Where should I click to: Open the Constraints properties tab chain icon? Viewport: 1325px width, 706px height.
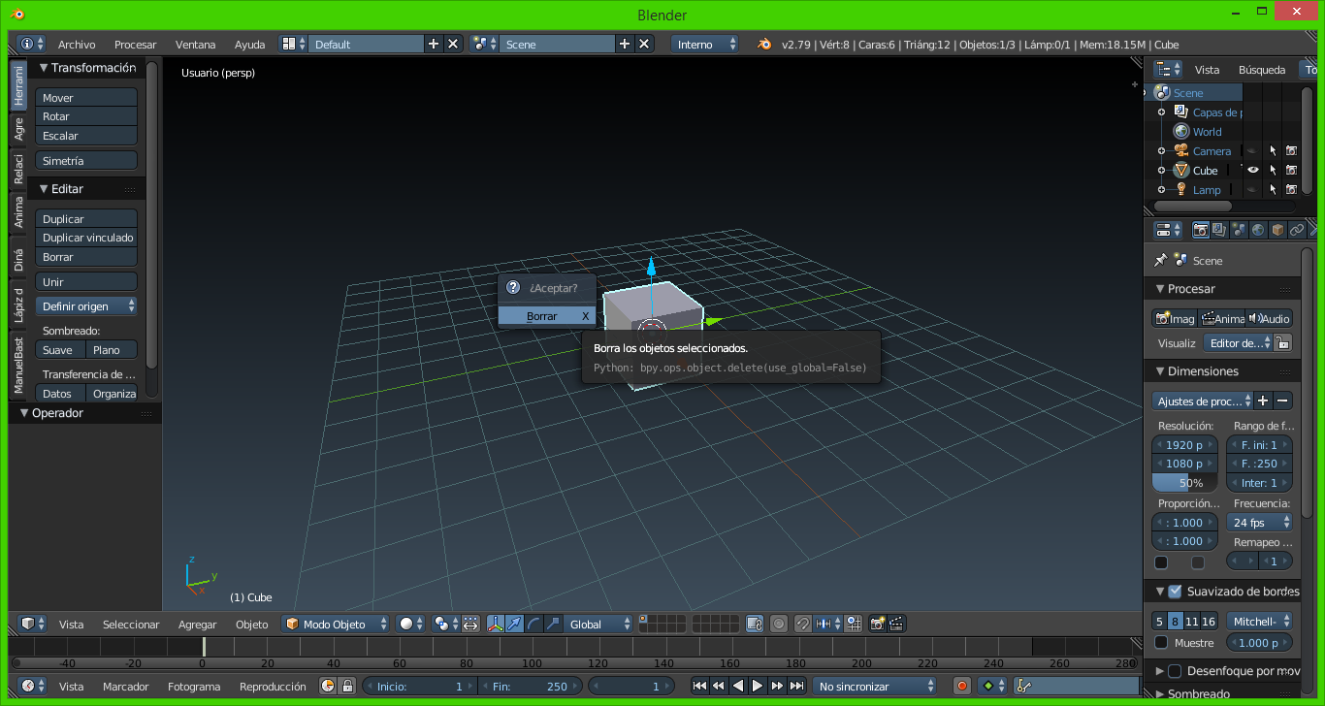[1298, 231]
